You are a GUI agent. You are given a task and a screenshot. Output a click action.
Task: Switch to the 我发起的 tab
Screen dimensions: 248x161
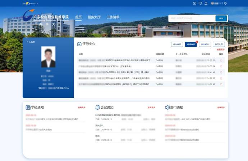(x=205, y=44)
